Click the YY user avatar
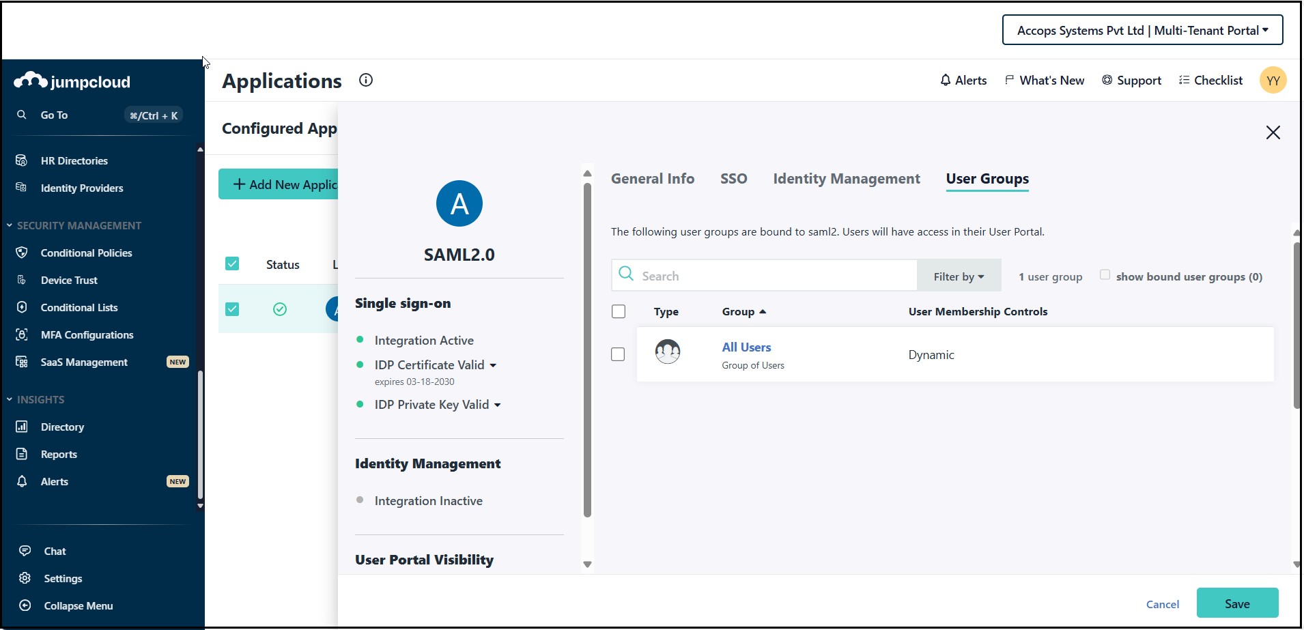Screen dimensions: 1304x630 tap(1273, 81)
